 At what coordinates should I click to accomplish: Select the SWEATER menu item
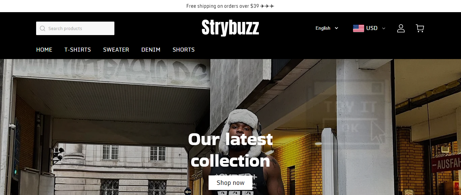[116, 50]
